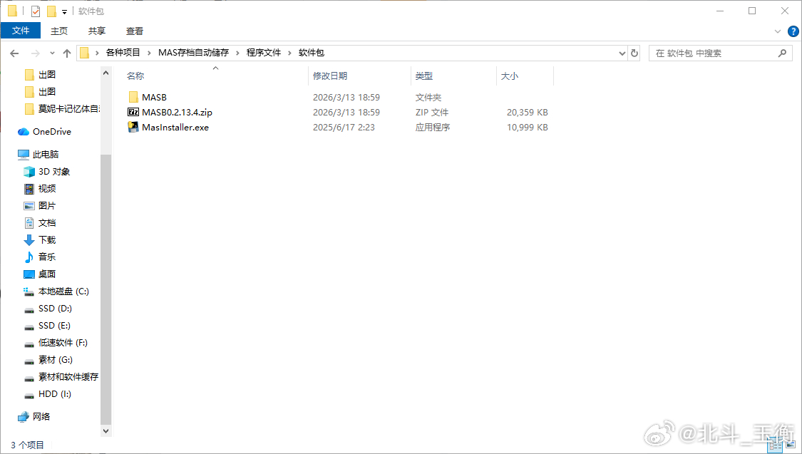The width and height of the screenshot is (802, 454).
Task: Navigate to MAS存档自动储存 breadcrumb
Action: (193, 53)
